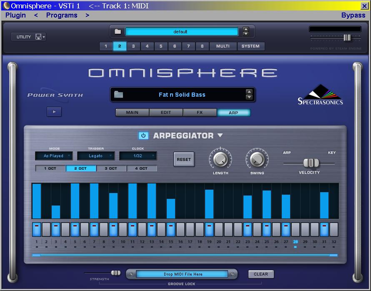Open the Plugin menu
Image resolution: width=371 pixels, height=291 pixels.
tap(15, 15)
